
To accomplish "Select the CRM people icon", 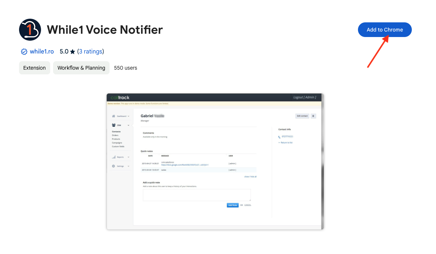I will coord(114,125).
